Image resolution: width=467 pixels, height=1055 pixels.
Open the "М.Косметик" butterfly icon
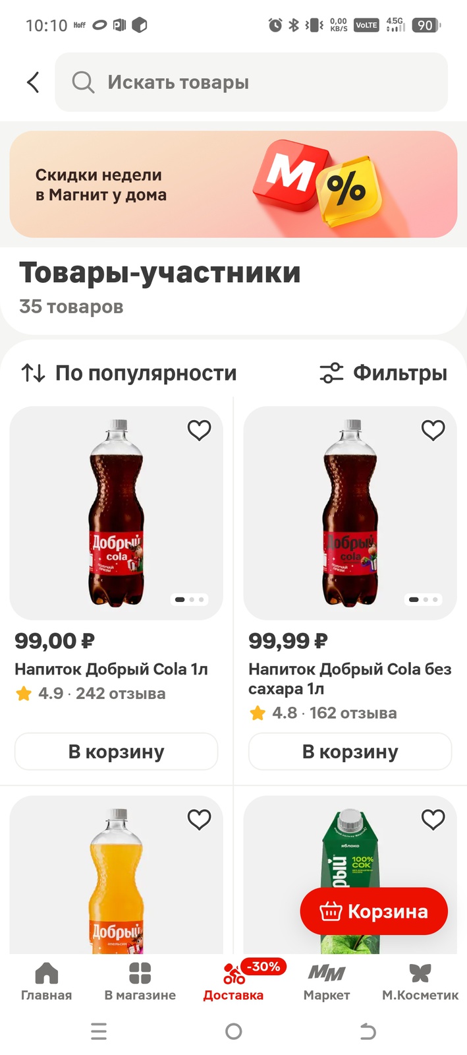point(420,973)
